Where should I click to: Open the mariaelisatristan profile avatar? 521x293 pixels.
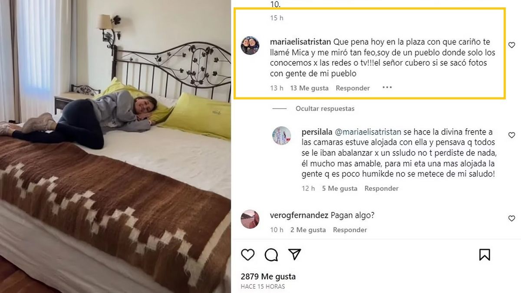pos(250,46)
